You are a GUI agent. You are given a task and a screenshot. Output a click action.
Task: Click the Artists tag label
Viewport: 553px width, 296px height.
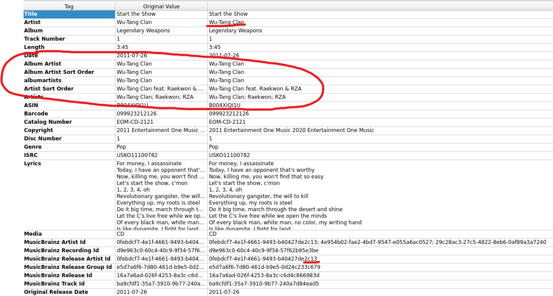pos(34,97)
